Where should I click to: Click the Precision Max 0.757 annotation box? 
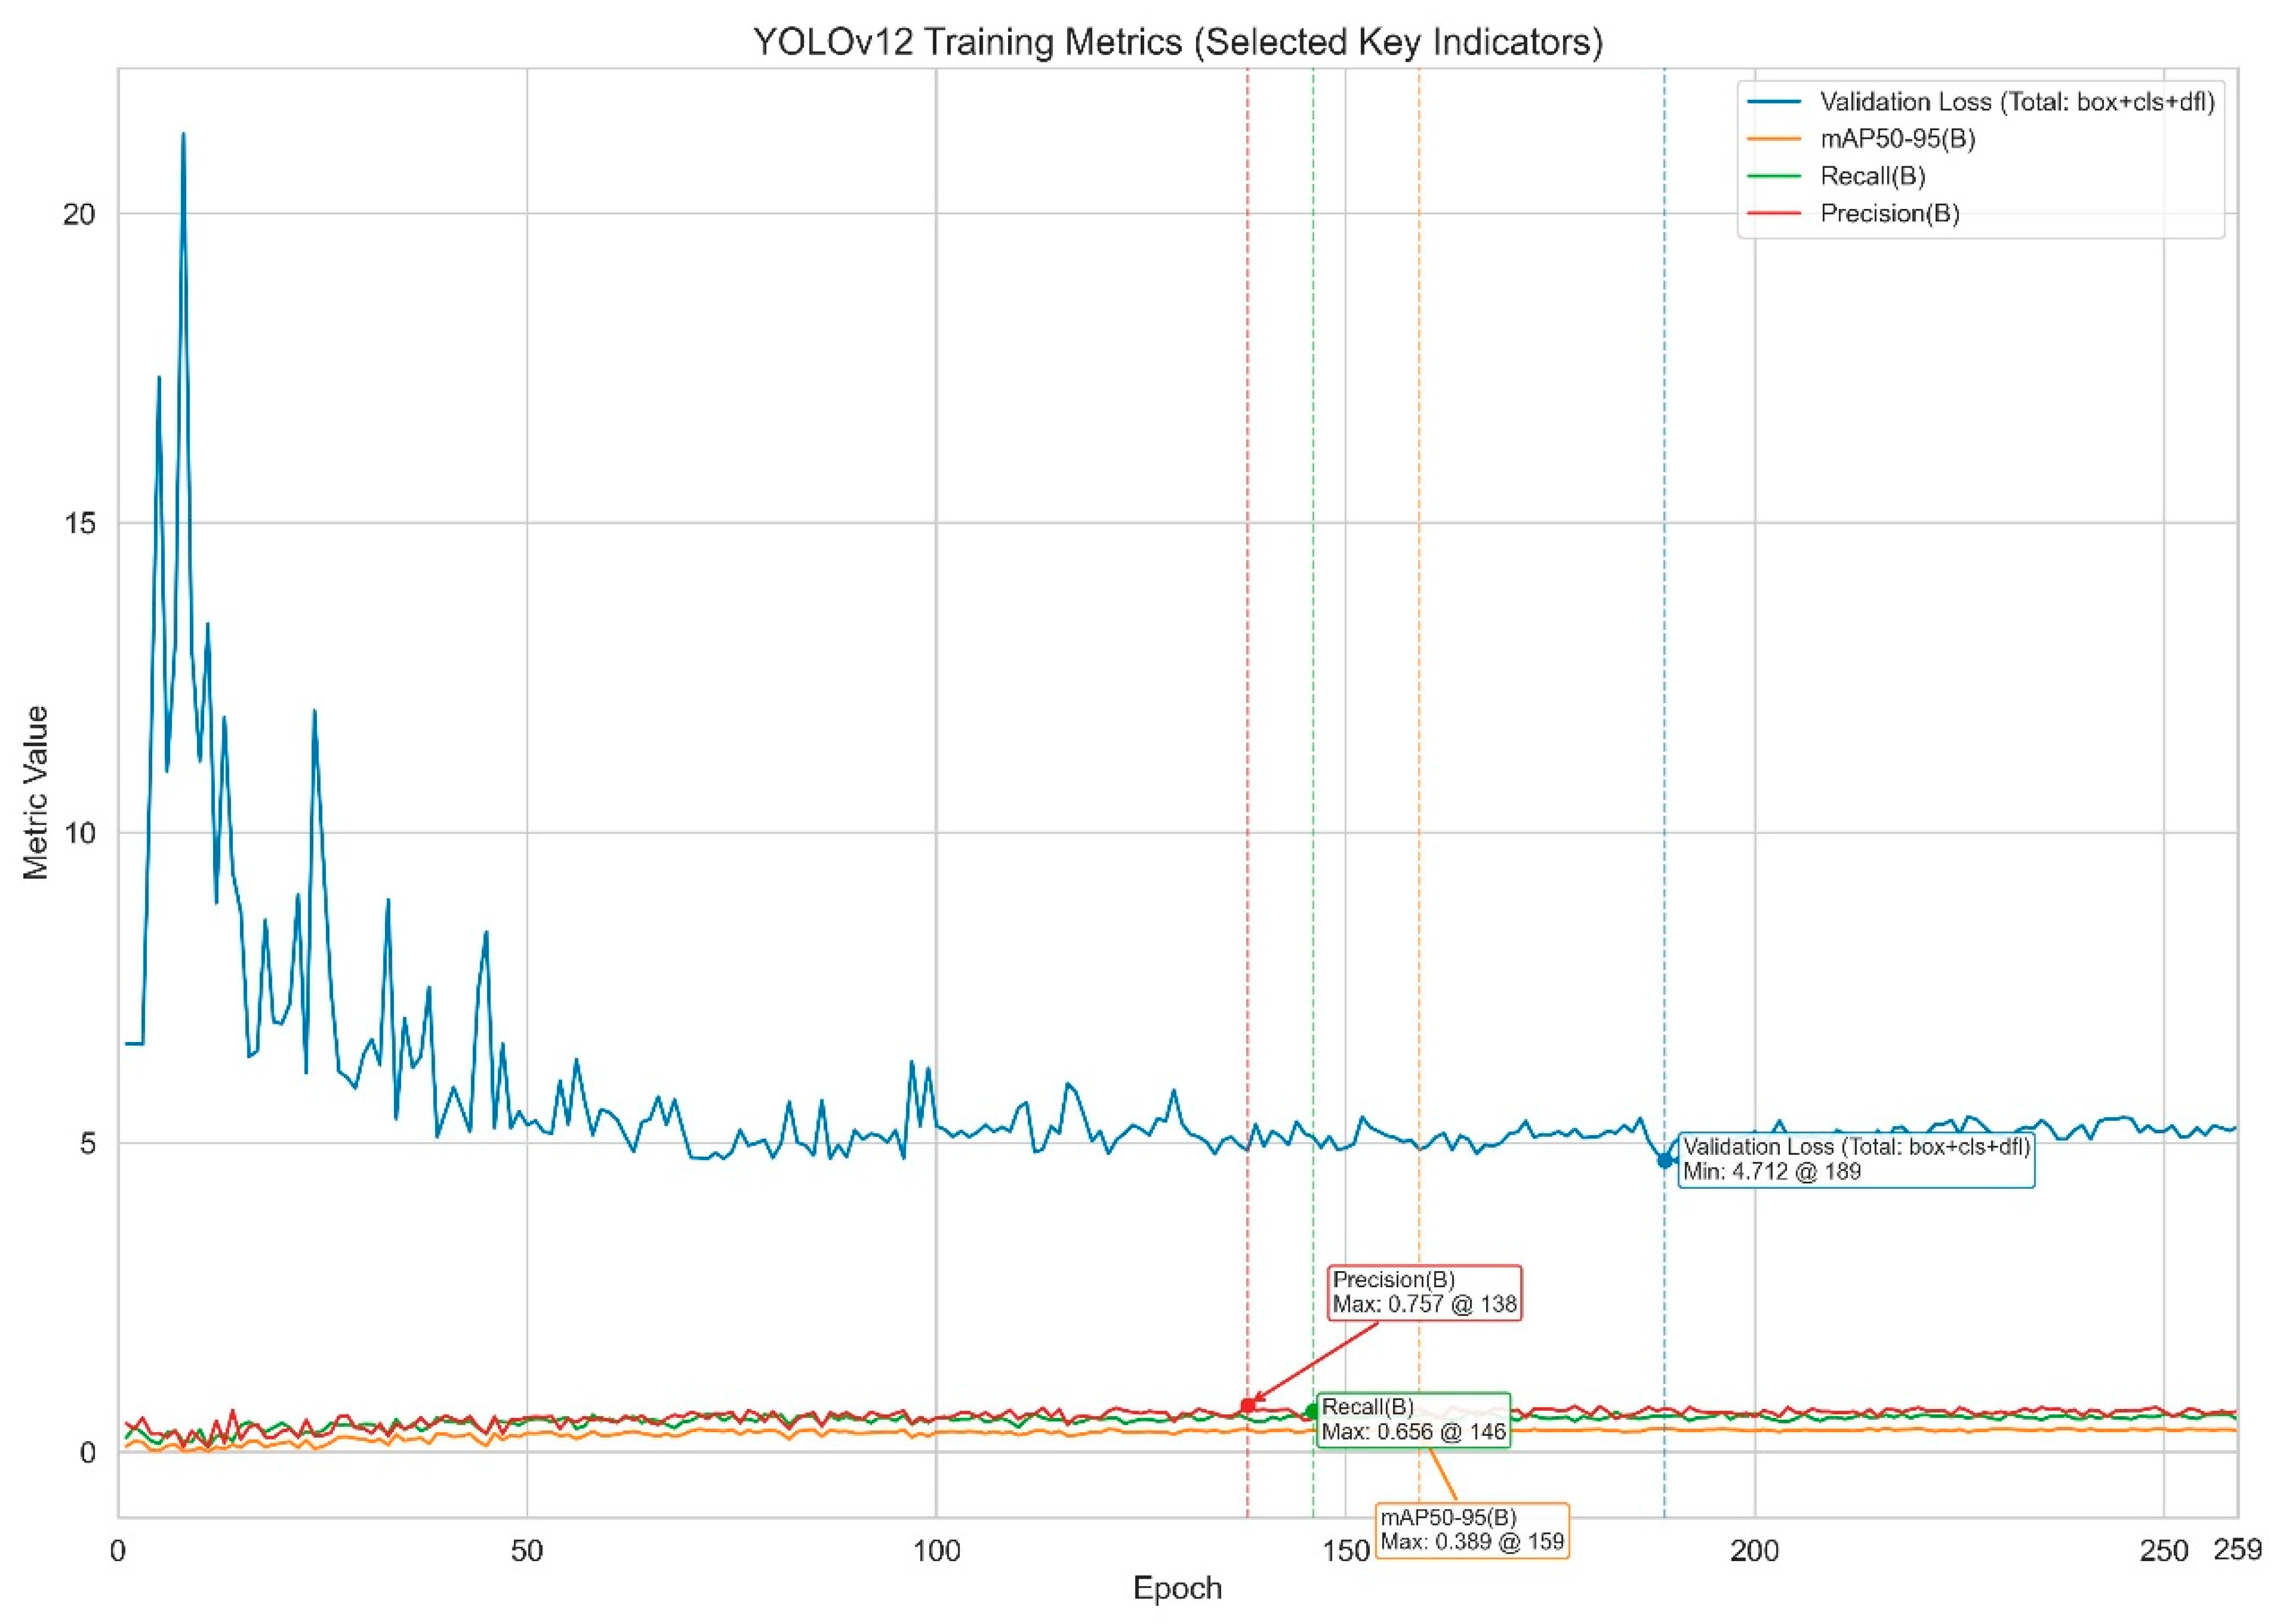1424,1292
